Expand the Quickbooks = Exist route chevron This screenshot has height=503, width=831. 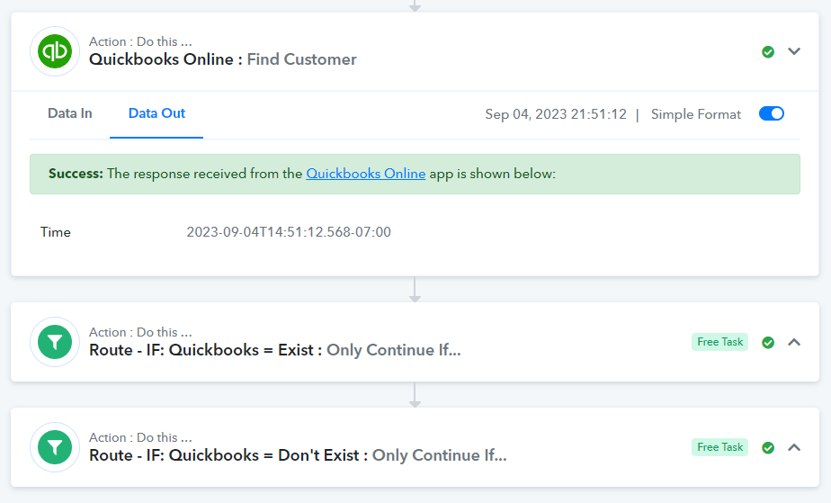[x=794, y=343]
